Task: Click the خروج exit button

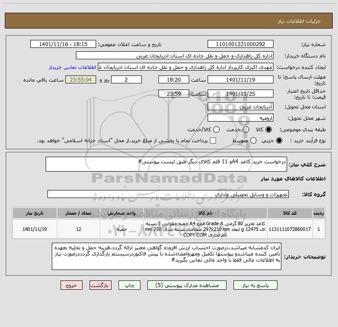Action: click(x=72, y=285)
